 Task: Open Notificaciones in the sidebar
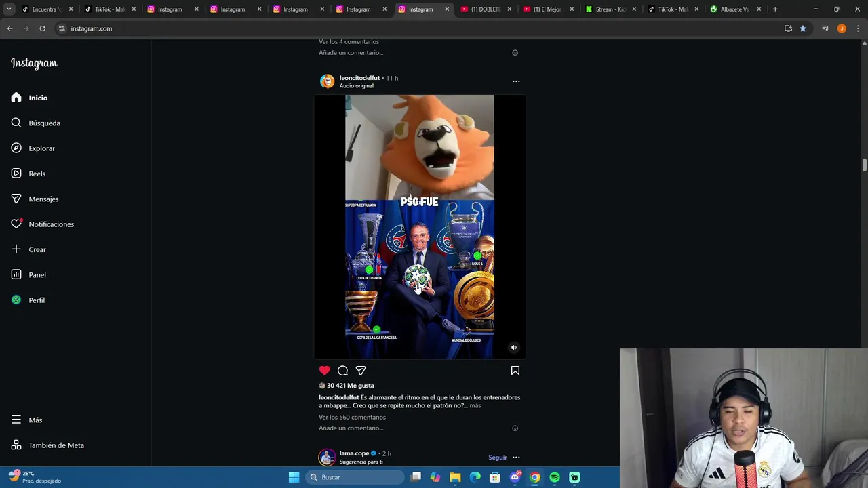pos(42,224)
